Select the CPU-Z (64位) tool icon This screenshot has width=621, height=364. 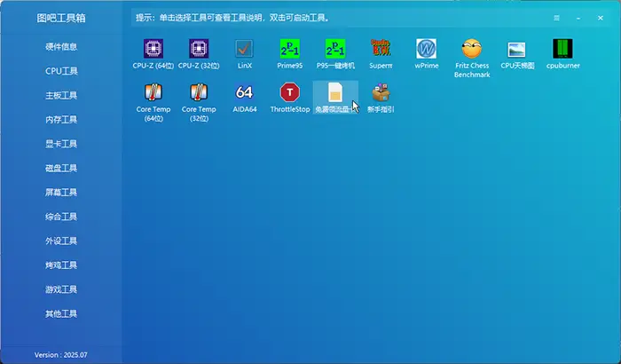point(153,49)
